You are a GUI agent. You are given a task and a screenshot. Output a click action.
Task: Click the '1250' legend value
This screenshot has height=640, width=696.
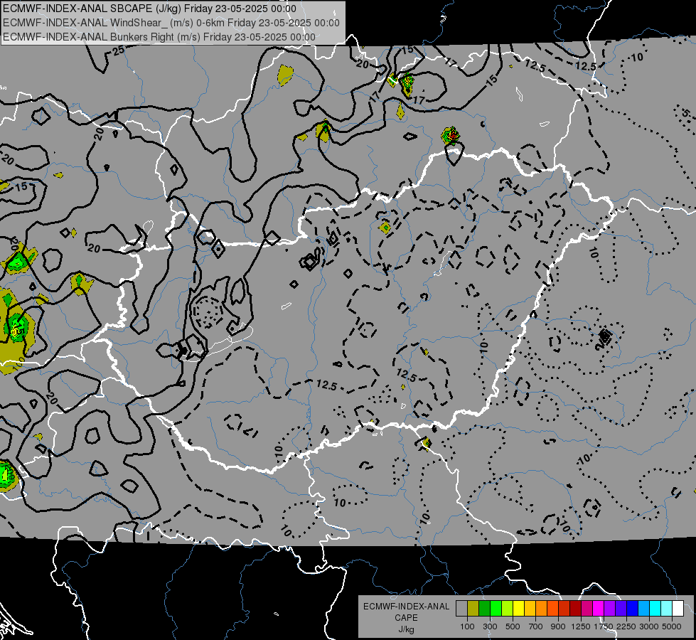[x=581, y=626]
